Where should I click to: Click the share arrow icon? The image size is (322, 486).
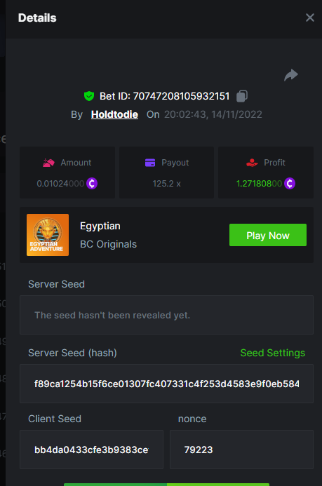[x=291, y=75]
